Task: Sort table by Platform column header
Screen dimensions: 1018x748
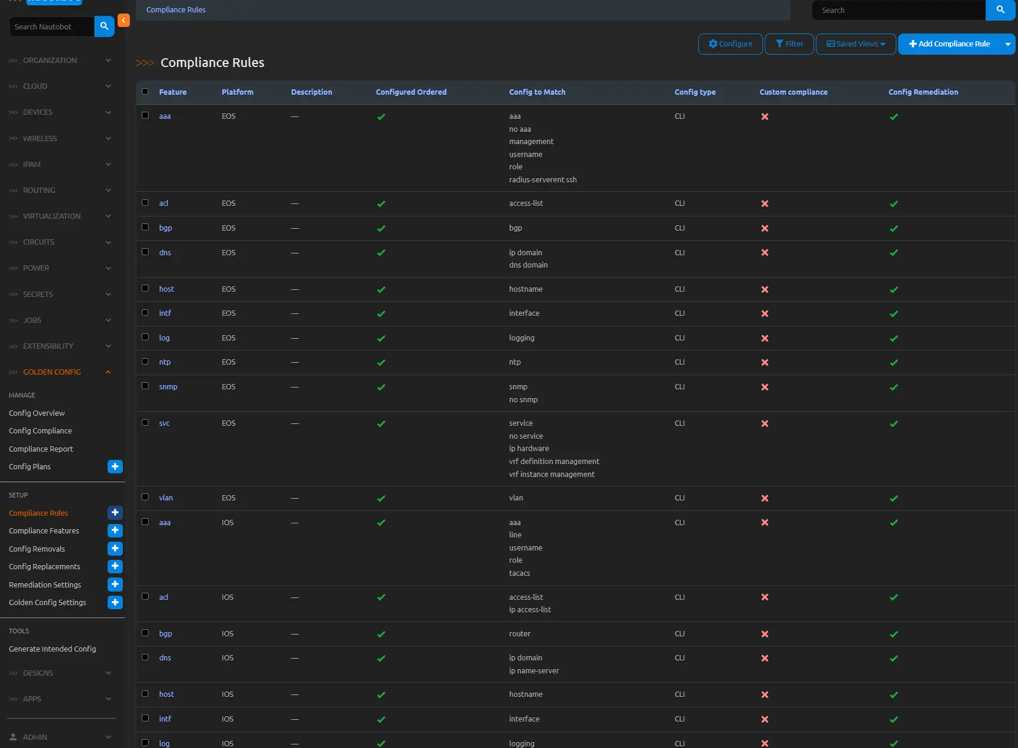Action: point(237,92)
